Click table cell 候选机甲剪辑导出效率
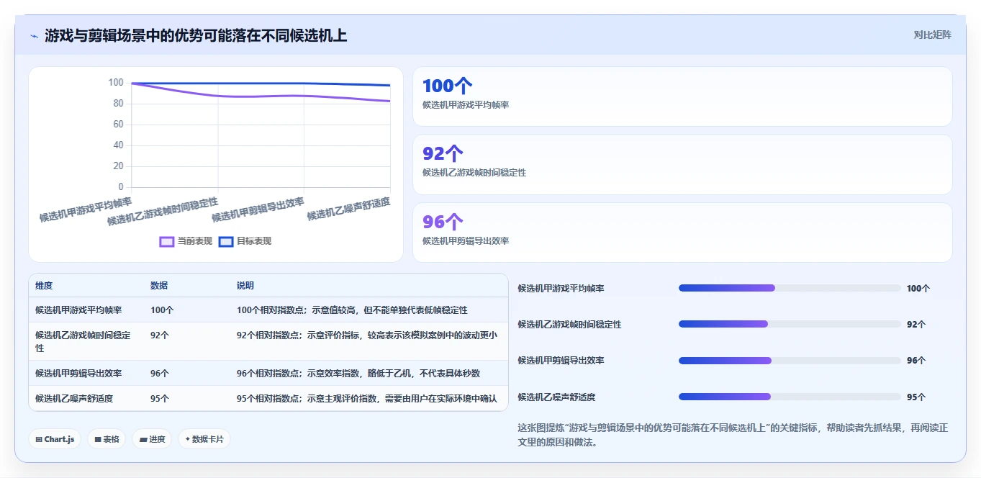 click(78, 374)
